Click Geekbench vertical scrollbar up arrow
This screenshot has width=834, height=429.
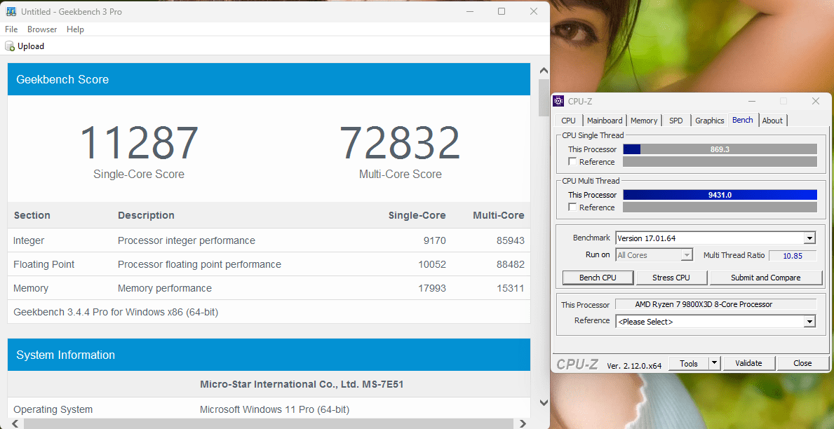(x=544, y=71)
